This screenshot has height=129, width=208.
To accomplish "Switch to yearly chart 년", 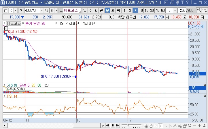I will [101, 10].
